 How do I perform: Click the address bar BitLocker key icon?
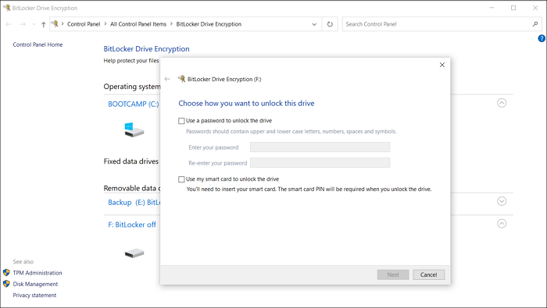(55, 23)
